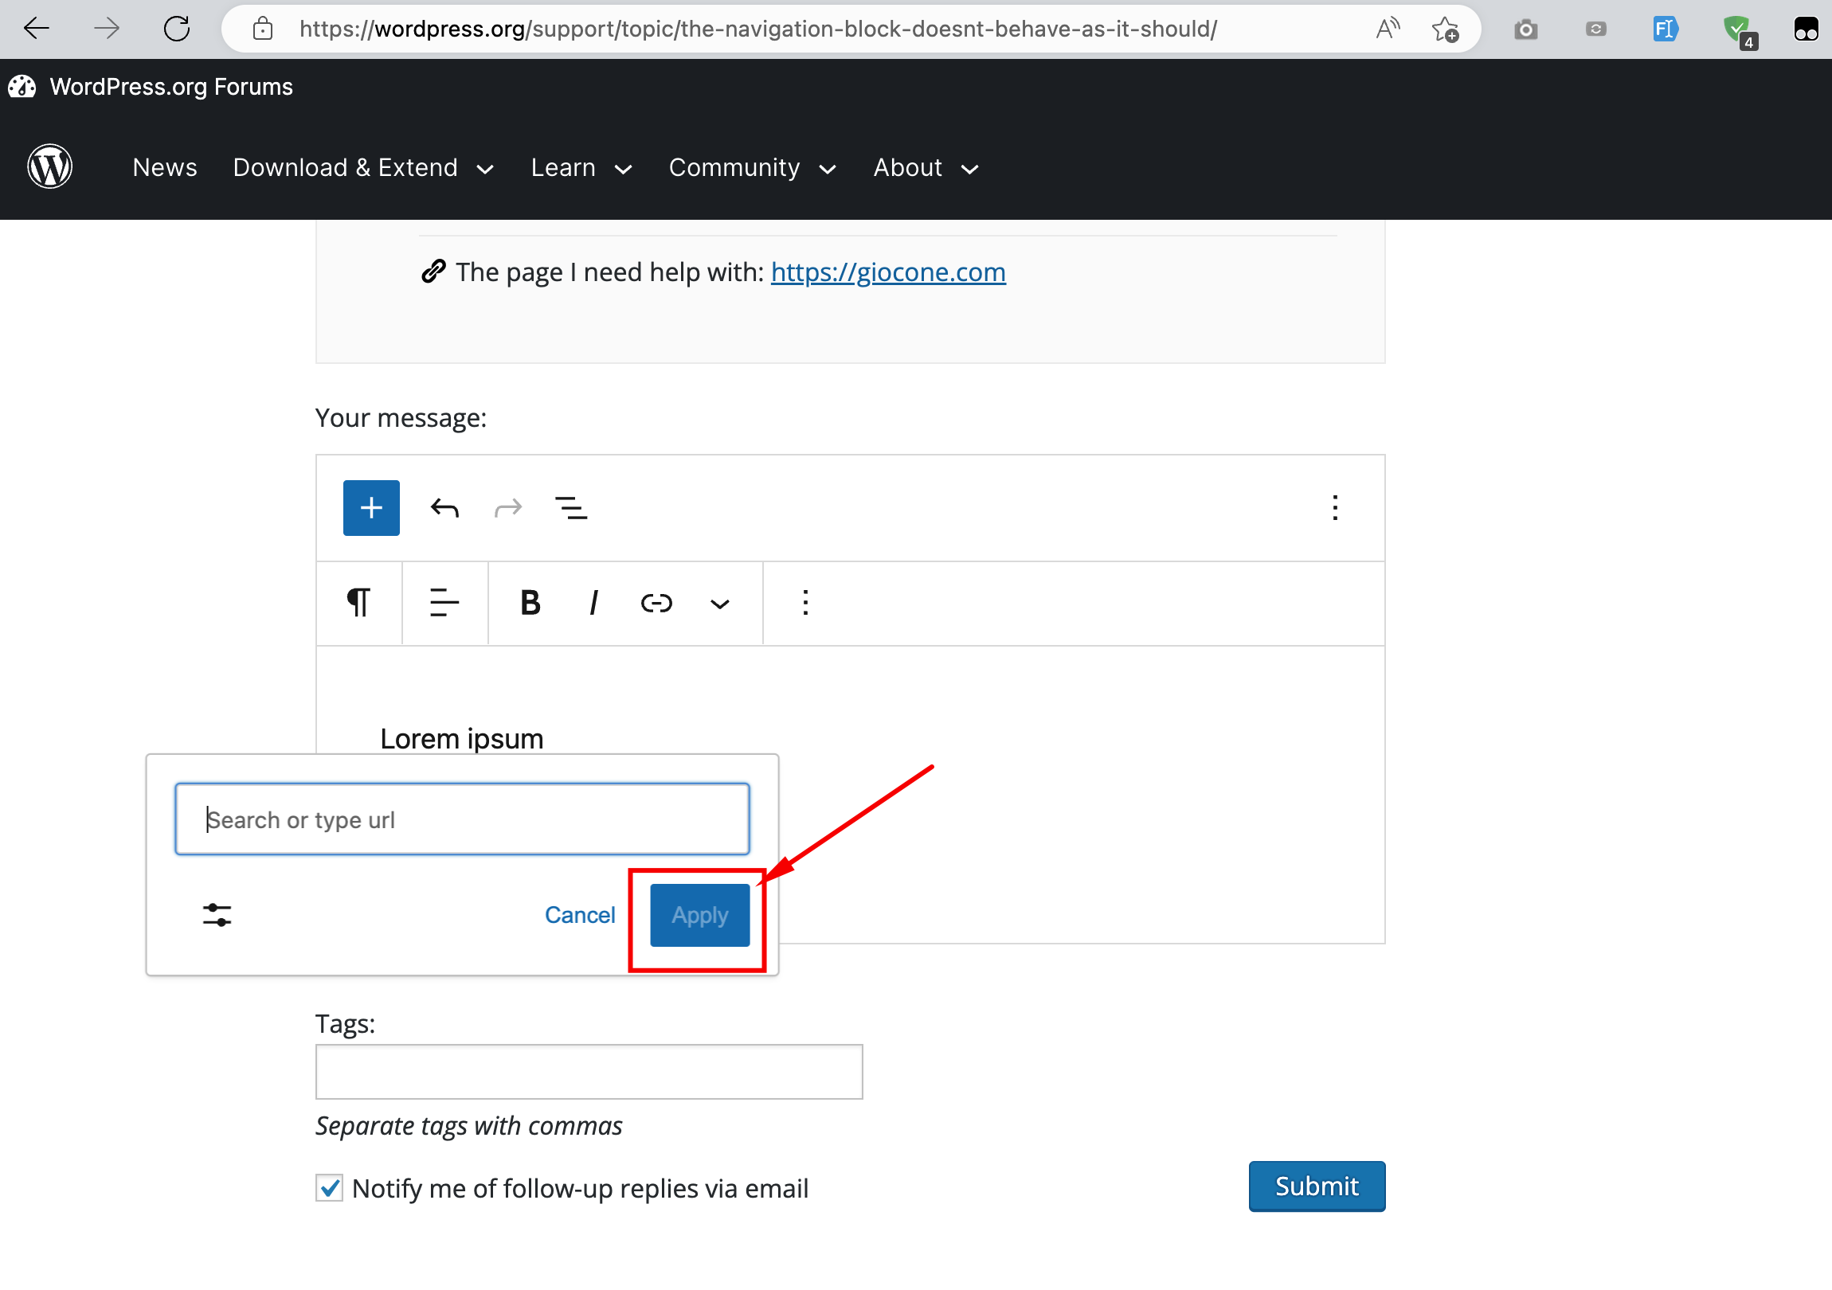Image resolution: width=1832 pixels, height=1290 pixels.
Task: Click the block options three-dot menu icon
Action: [x=804, y=603]
